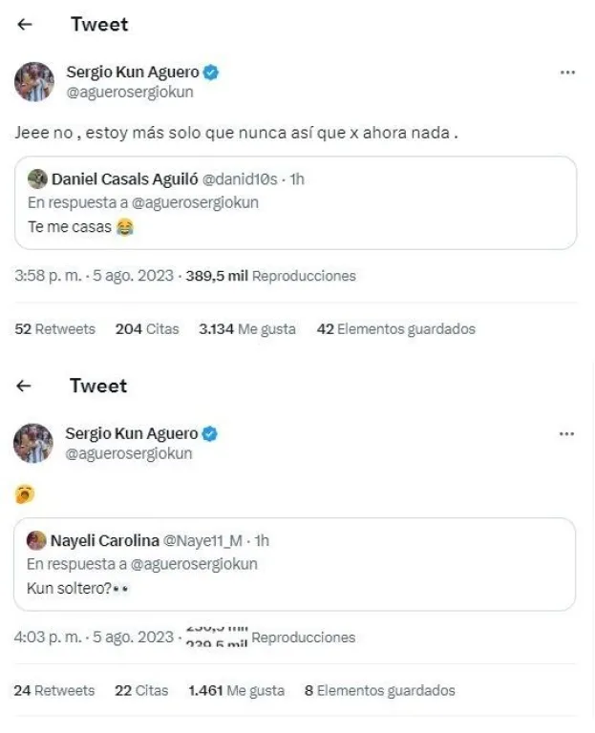View the 204 Citas quotes
This screenshot has width=595, height=733.
(x=147, y=329)
